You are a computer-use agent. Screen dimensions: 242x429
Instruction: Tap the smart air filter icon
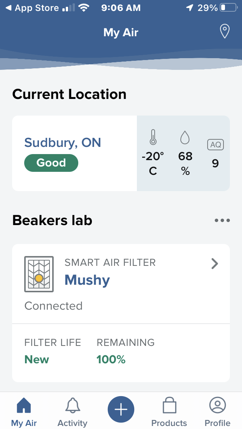tap(39, 274)
